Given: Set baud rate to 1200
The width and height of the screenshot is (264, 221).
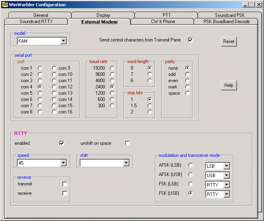Looking at the screenshot, I should coord(112,93).
